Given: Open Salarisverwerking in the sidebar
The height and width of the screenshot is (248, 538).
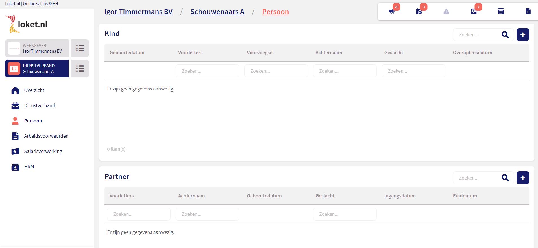Looking at the screenshot, I should [x=43, y=151].
